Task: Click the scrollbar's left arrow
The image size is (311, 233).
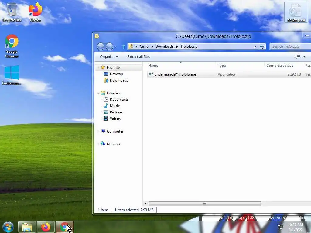Action: pyautogui.click(x=145, y=204)
